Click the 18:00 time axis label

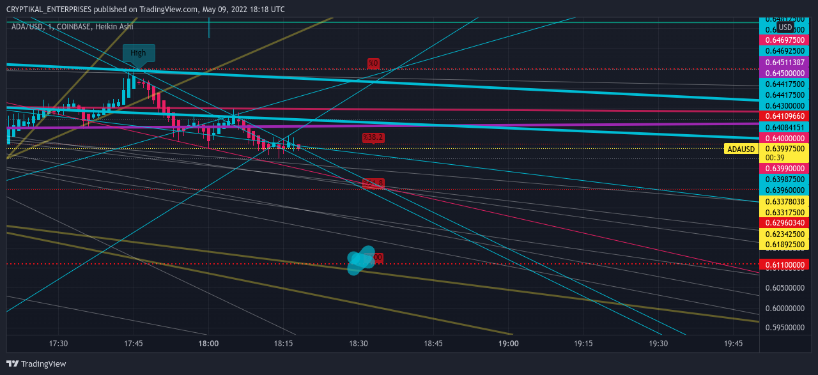(208, 344)
